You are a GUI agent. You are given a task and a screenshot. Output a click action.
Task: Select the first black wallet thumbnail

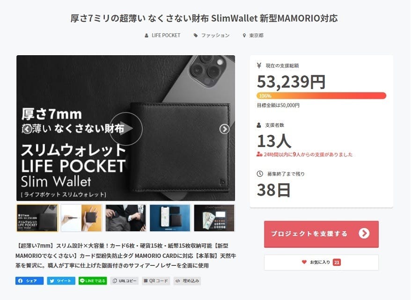point(37,218)
